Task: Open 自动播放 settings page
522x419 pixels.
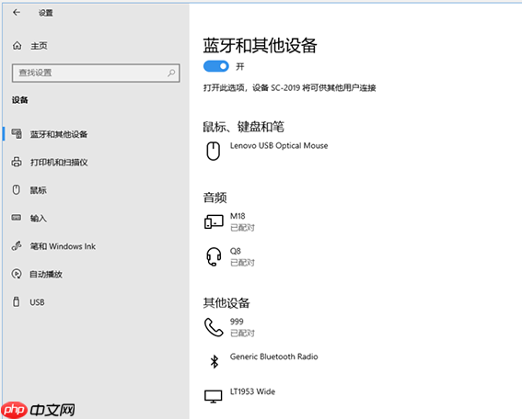Action: click(46, 274)
